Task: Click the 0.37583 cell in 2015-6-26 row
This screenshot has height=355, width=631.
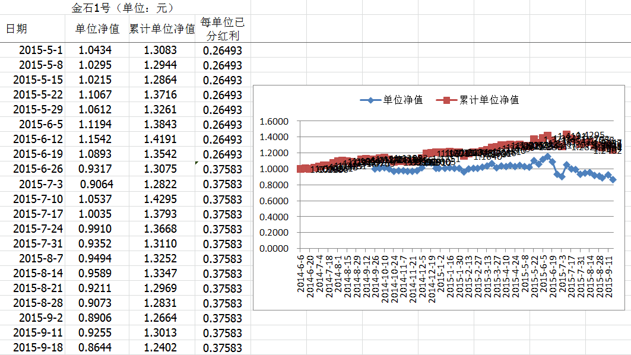Action: tap(223, 169)
